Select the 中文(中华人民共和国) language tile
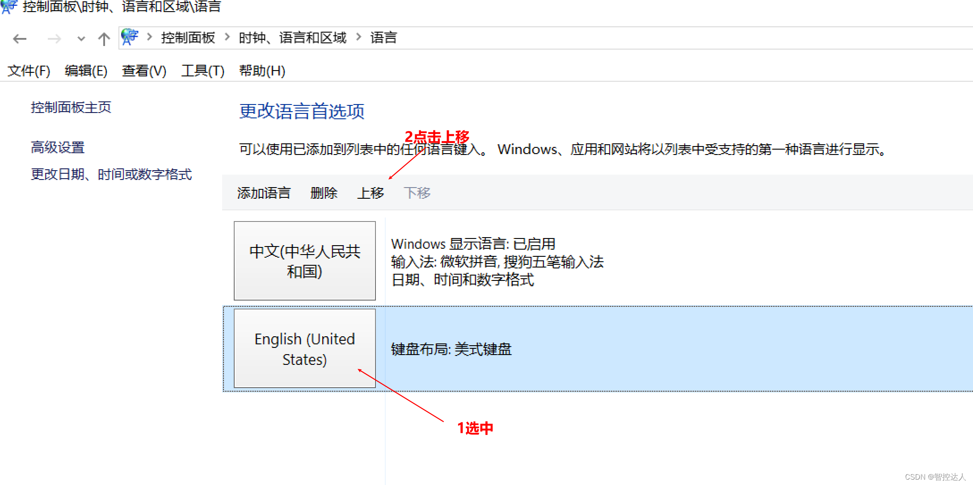Screen dimensions: 973x485 tap(305, 261)
